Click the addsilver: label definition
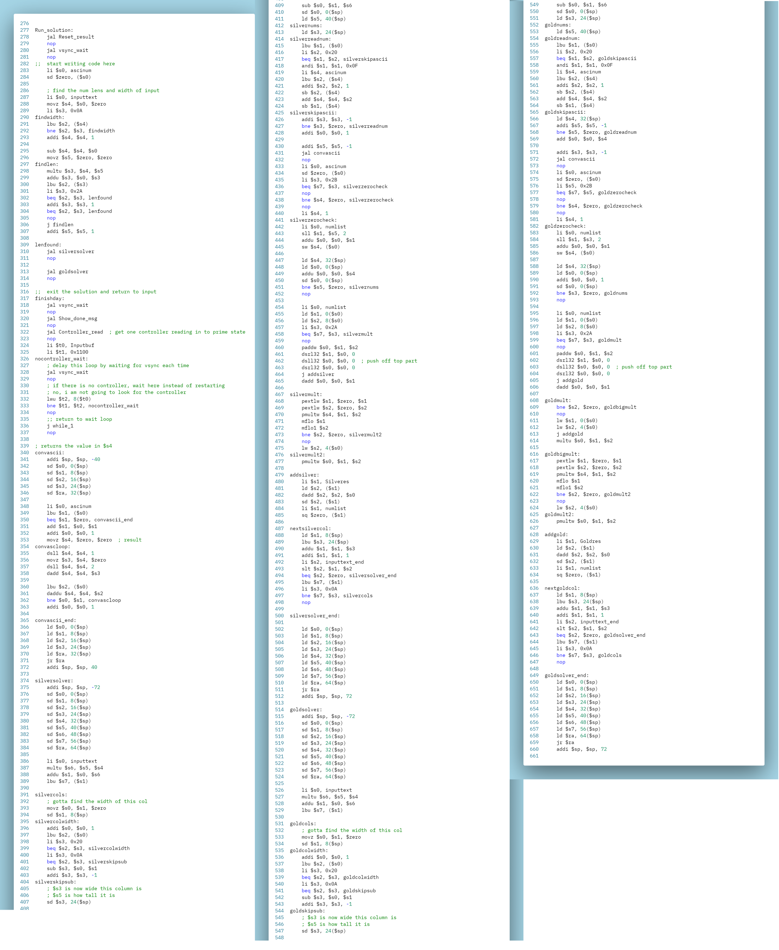The image size is (779, 950). click(x=304, y=475)
